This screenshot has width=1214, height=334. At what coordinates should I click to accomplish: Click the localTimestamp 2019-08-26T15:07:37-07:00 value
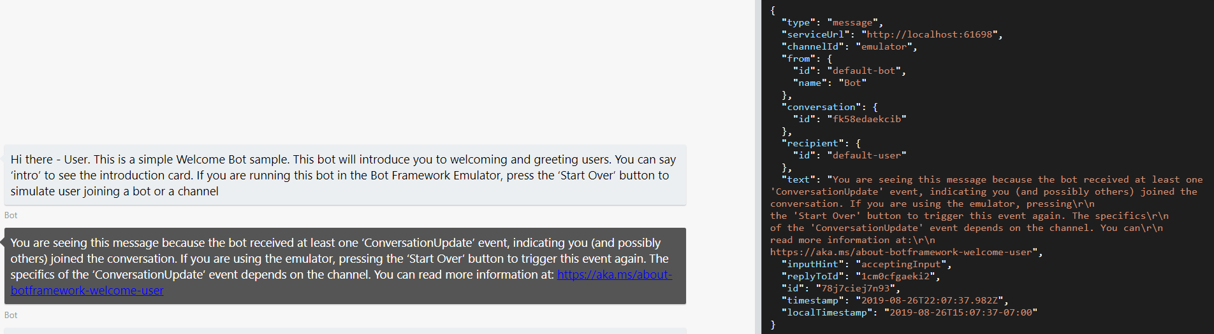(x=961, y=312)
